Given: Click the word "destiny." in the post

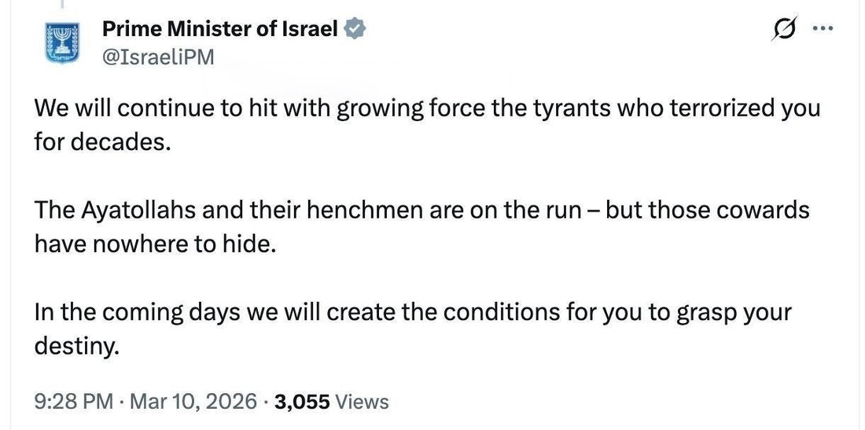Looking at the screenshot, I should [76, 347].
